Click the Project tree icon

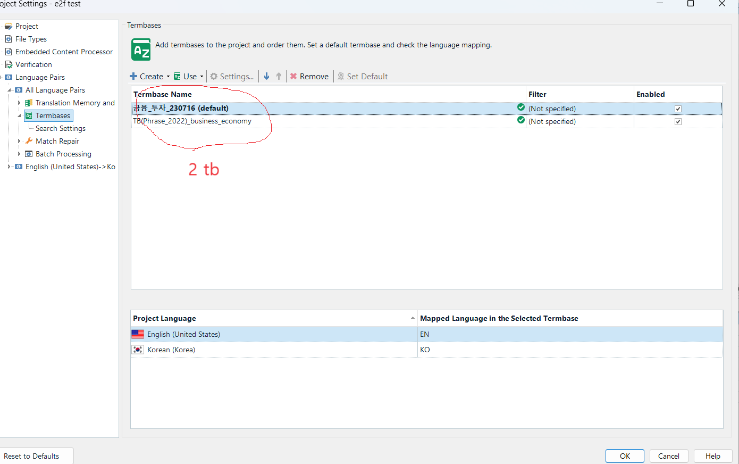pyautogui.click(x=9, y=26)
